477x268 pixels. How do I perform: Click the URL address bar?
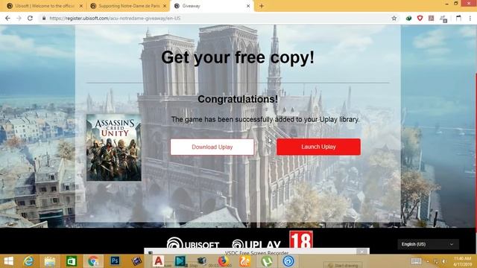(x=219, y=18)
